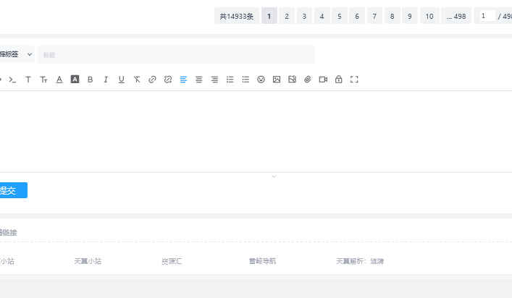Focus the 标题 title input field
This screenshot has height=298, width=512.
(176, 55)
